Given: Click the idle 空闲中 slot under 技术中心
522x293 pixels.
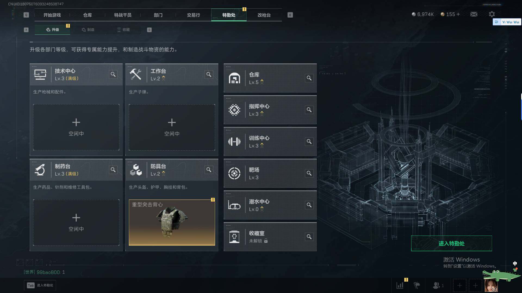Looking at the screenshot, I should tap(76, 127).
